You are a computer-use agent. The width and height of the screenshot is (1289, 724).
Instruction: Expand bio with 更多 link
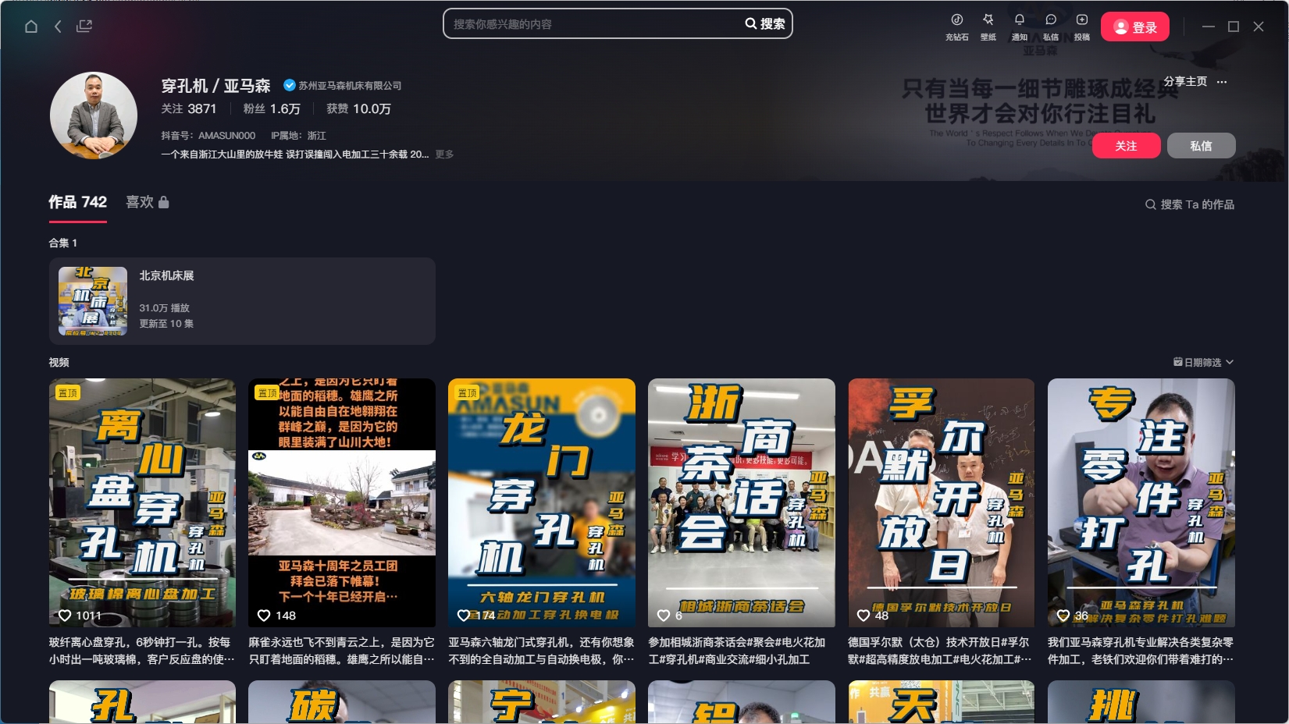[x=444, y=154]
